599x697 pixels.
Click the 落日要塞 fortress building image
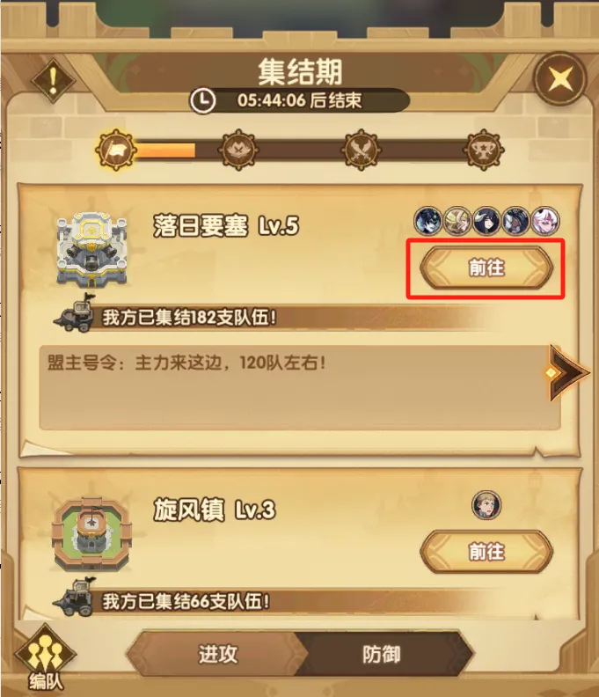pos(91,249)
